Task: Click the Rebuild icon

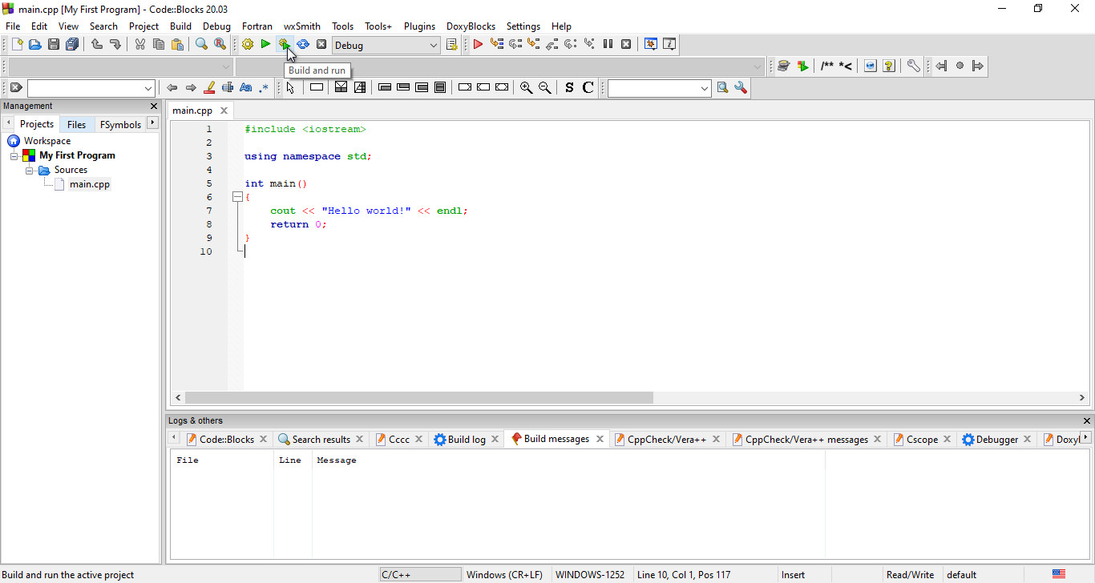Action: 303,44
